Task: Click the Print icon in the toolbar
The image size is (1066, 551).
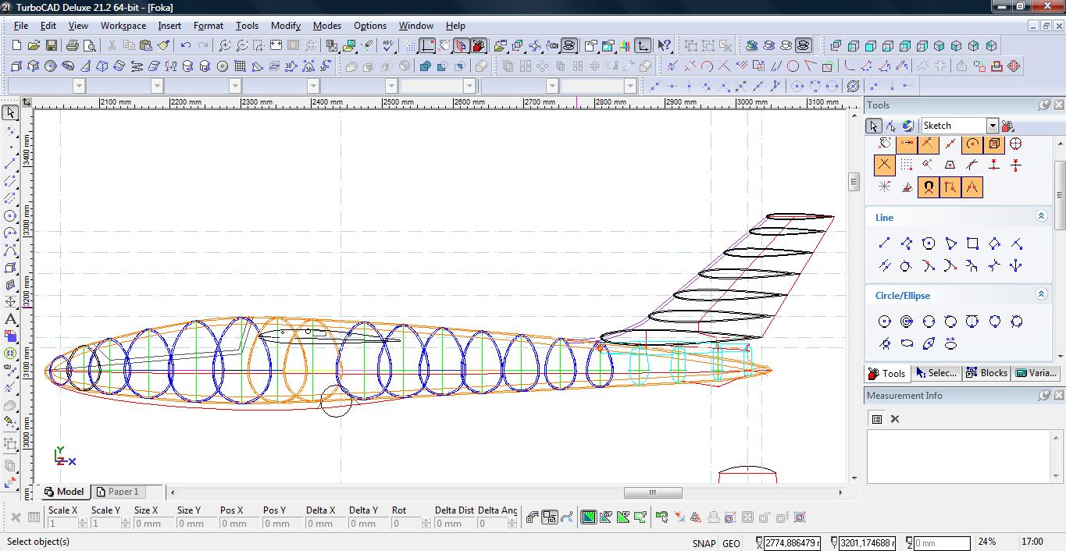Action: (x=72, y=46)
